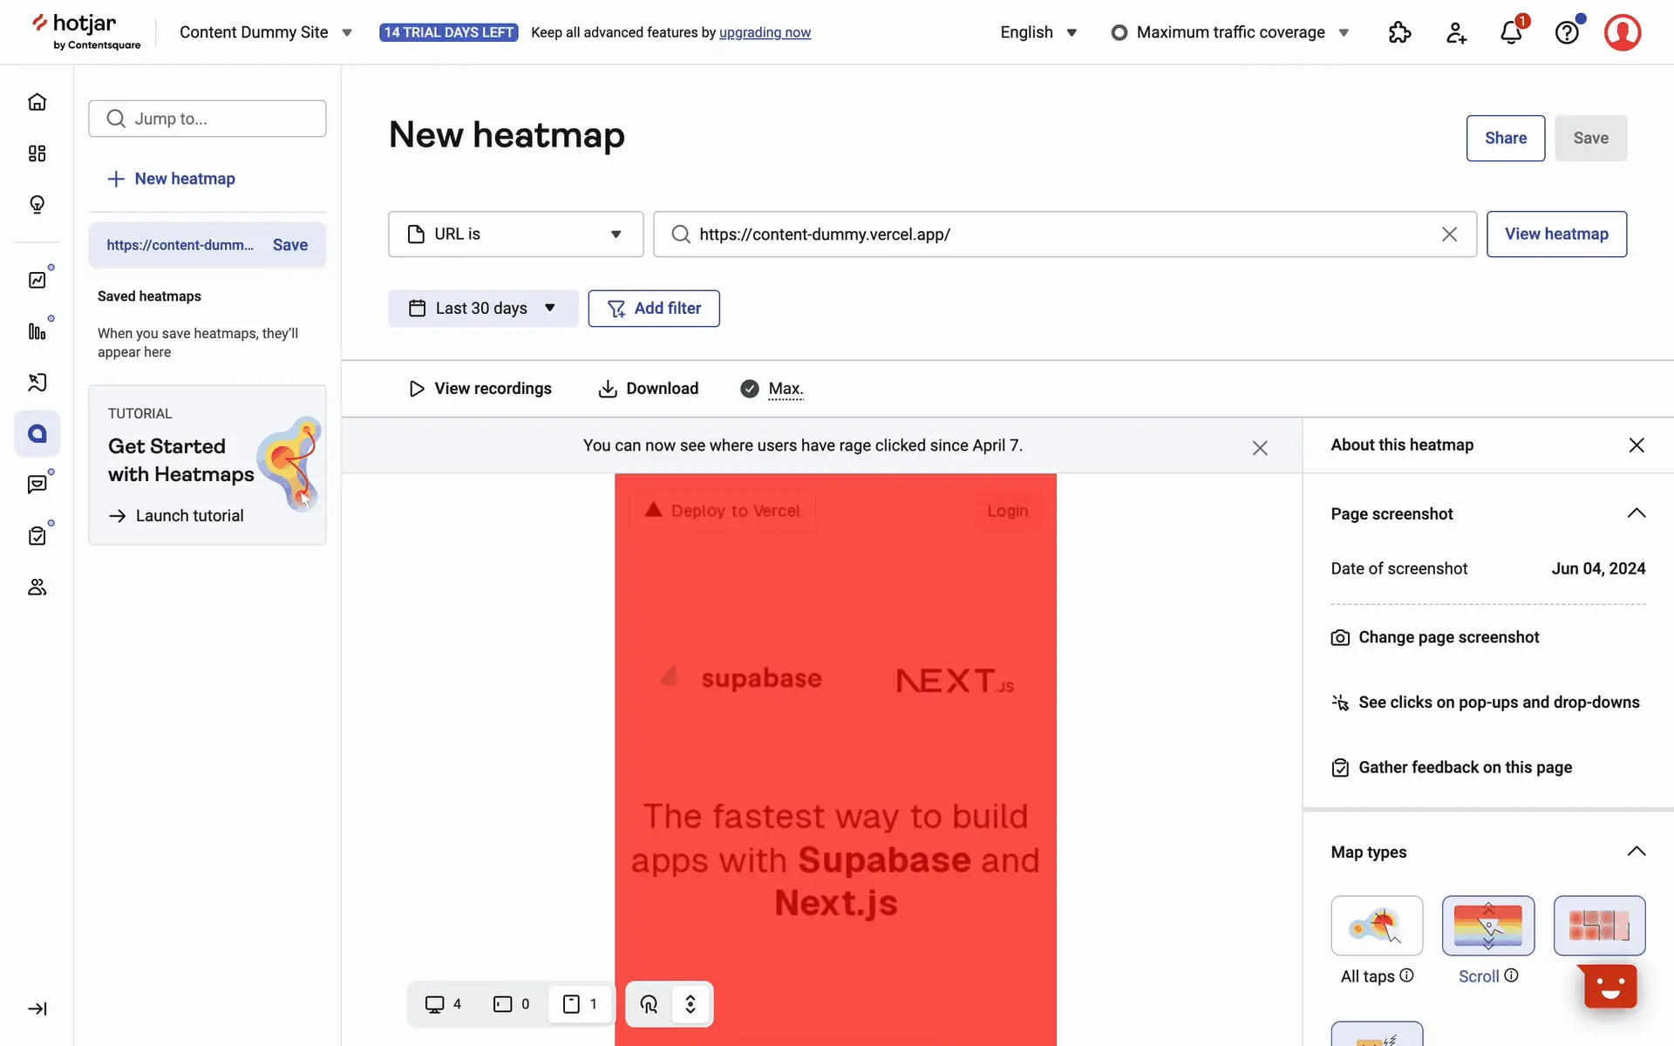Click the notifications bell icon
The width and height of the screenshot is (1674, 1046).
[x=1511, y=33]
